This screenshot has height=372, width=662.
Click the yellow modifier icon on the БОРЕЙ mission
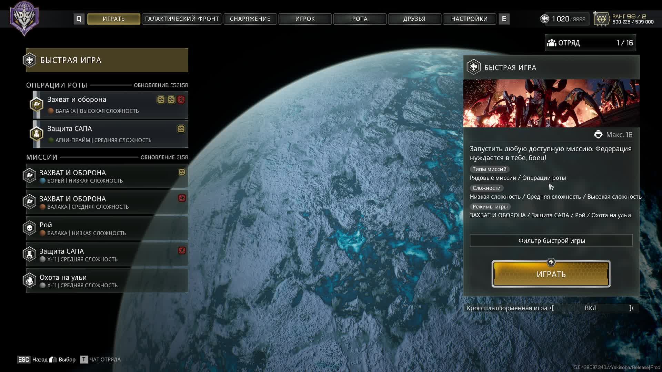point(182,172)
